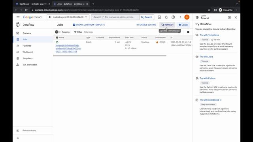Open the javaprojectsthatneedhelp job link
Image resolution: width=253 pixels, height=142 pixels.
pyautogui.click(x=68, y=49)
